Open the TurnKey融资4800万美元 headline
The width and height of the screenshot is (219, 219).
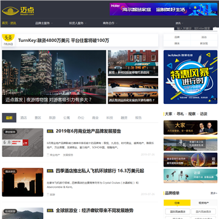64,40
